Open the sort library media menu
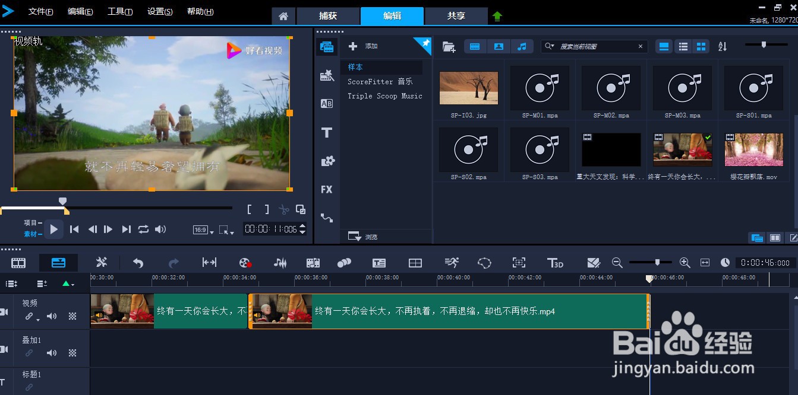The height and width of the screenshot is (395, 798). pos(723,46)
